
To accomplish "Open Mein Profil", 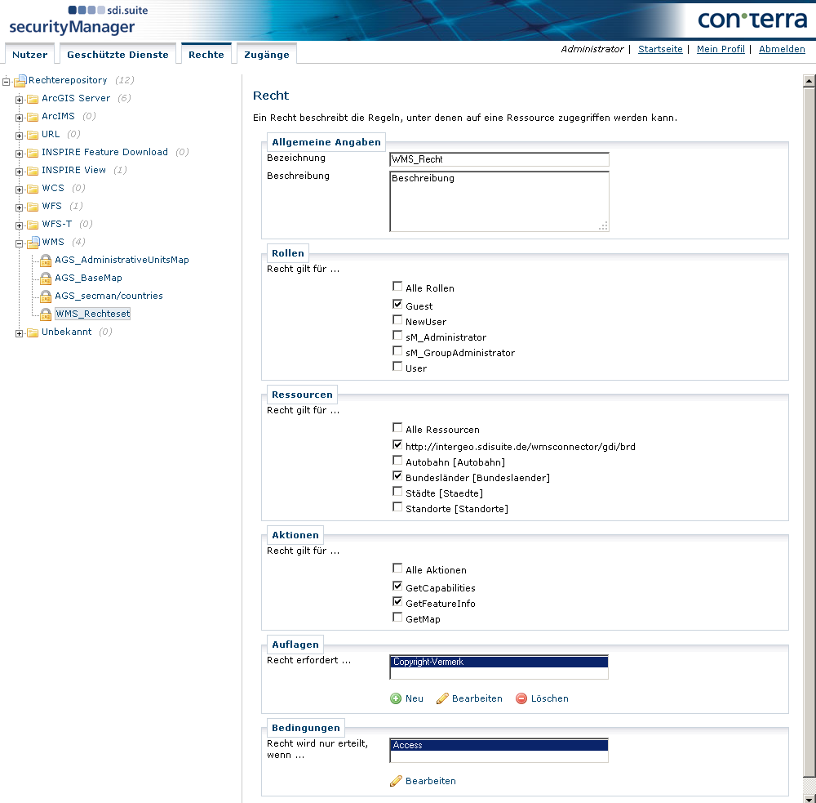I will (x=721, y=49).
